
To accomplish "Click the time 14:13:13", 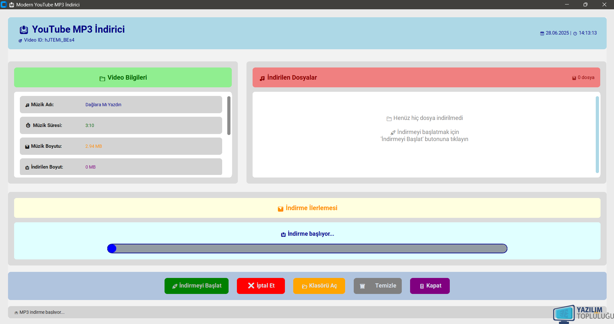I will click(588, 33).
